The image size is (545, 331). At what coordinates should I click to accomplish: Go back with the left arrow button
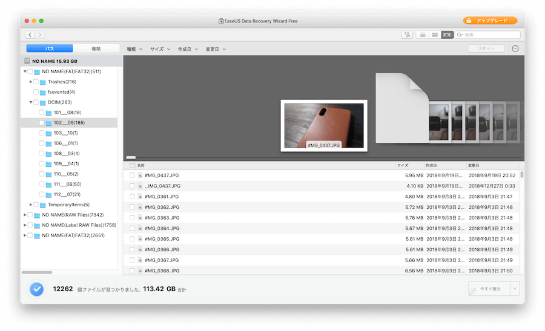pyautogui.click(x=30, y=34)
